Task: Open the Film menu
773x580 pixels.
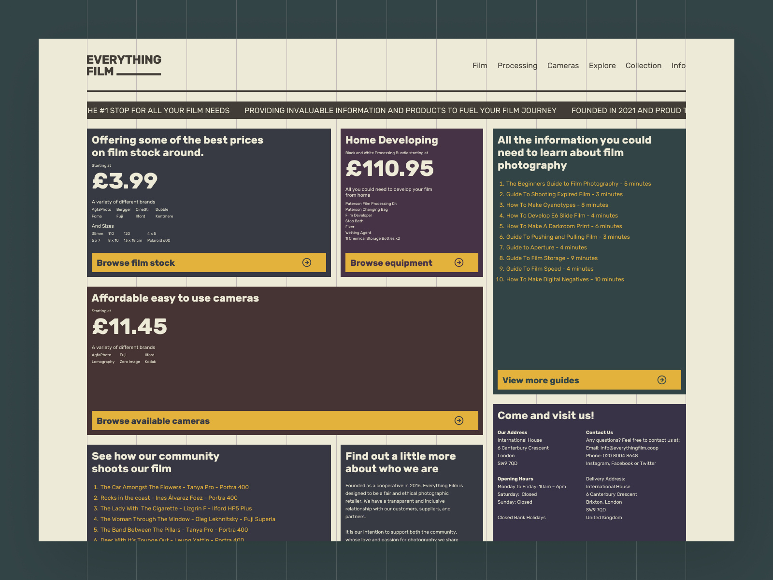Action: click(479, 65)
